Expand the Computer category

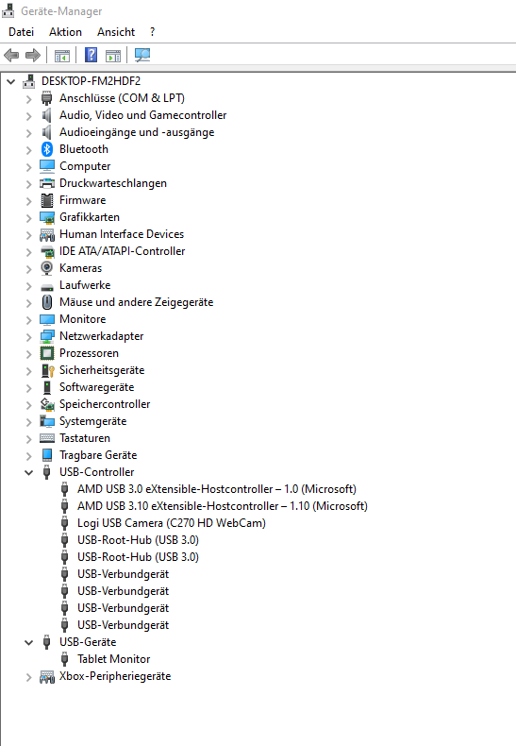(29, 167)
